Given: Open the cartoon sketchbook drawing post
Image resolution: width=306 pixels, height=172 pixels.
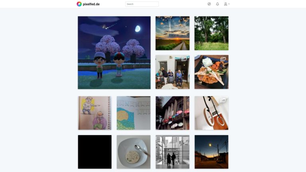Looking at the screenshot, I should pos(95,113).
